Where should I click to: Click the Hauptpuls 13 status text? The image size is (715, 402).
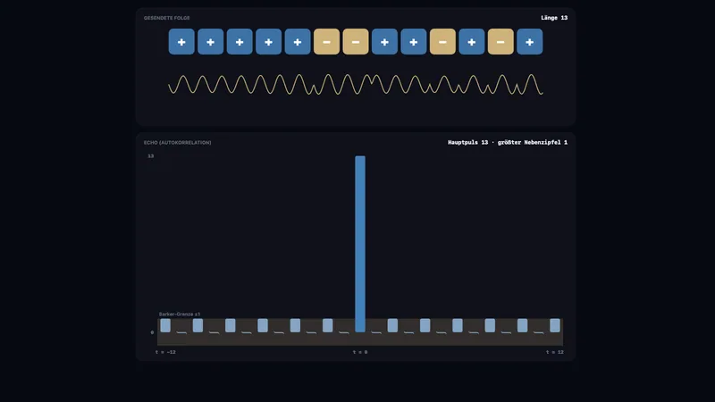pyautogui.click(x=467, y=142)
